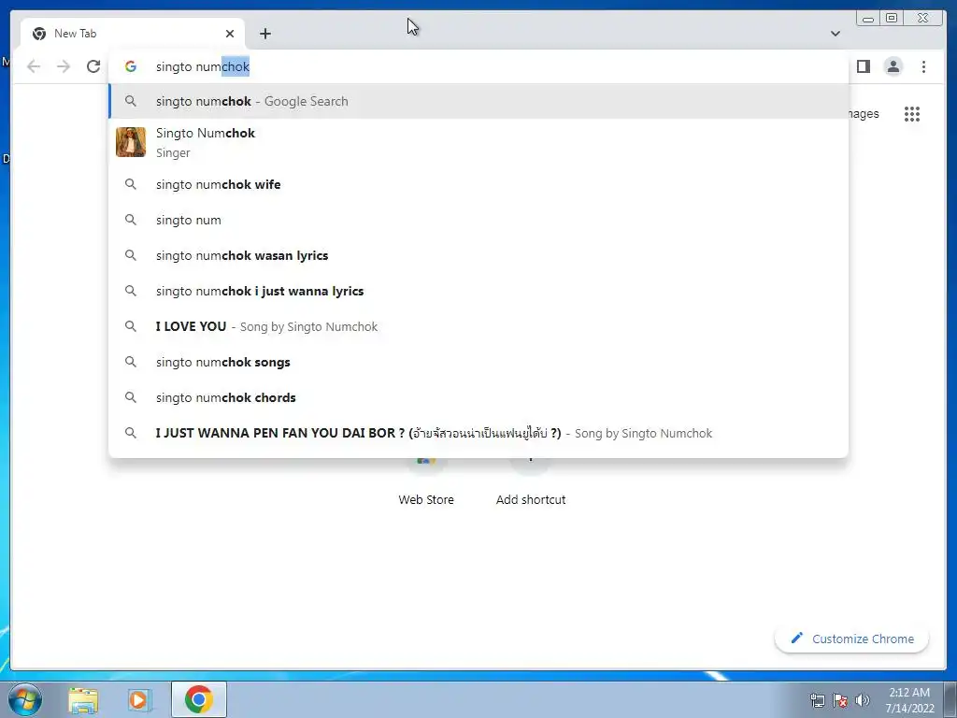957x718 pixels.
Task: Click the Singto Numchok singer thumbnail
Action: (131, 142)
